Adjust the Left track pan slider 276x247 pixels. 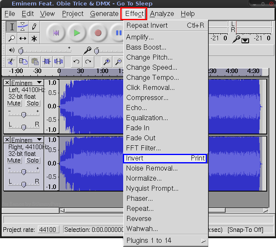point(24,127)
